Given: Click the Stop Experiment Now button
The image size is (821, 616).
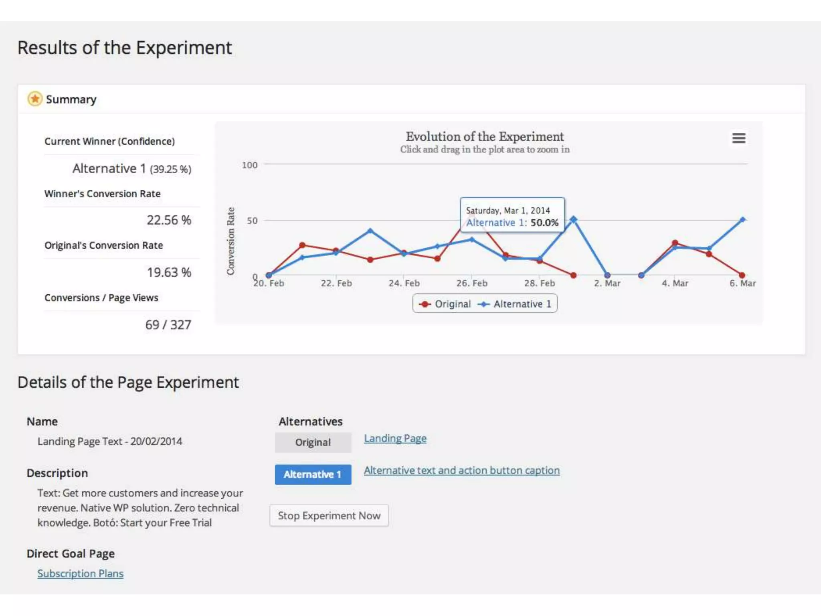Looking at the screenshot, I should click(329, 515).
